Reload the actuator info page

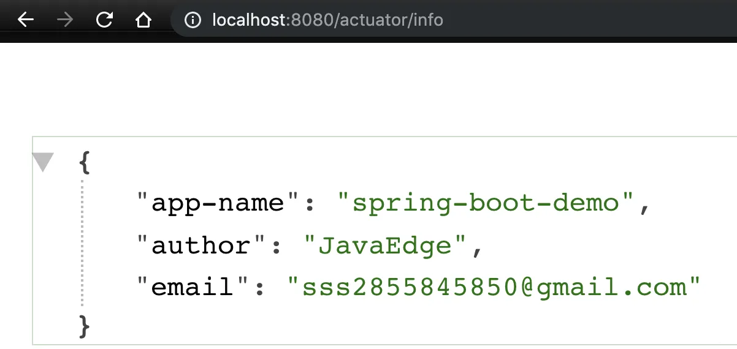(105, 20)
